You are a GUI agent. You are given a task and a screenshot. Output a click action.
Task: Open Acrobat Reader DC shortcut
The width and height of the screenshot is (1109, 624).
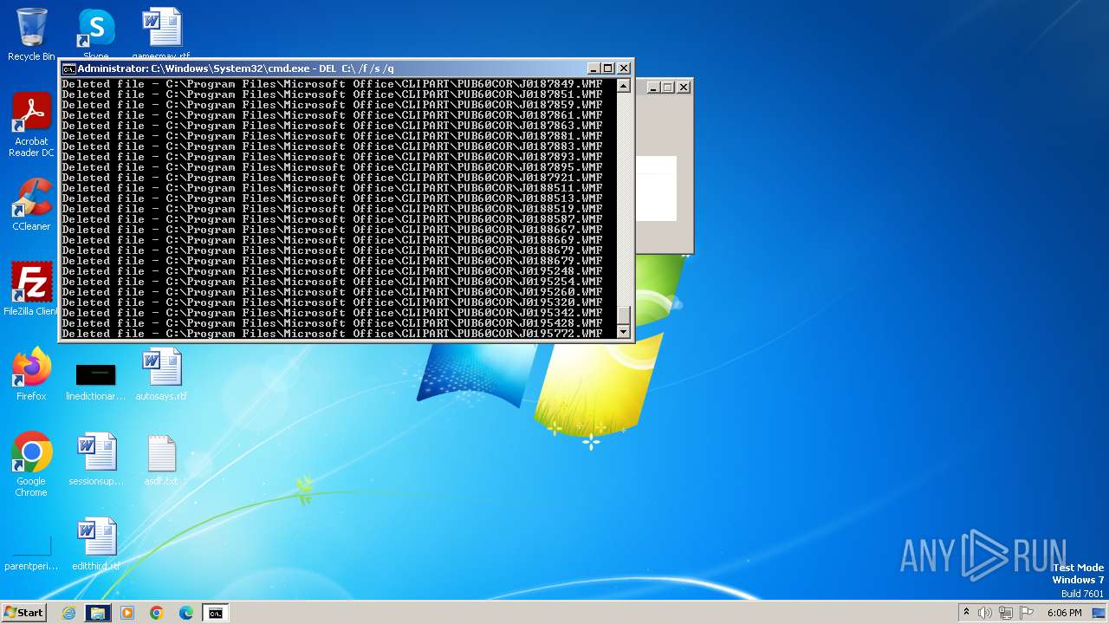point(31,125)
